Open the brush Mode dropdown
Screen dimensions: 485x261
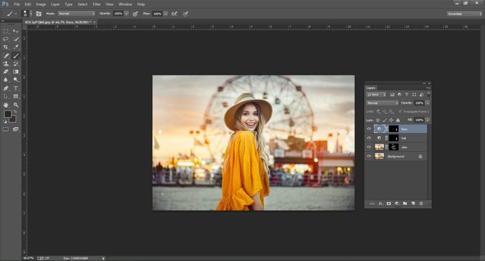[76, 14]
